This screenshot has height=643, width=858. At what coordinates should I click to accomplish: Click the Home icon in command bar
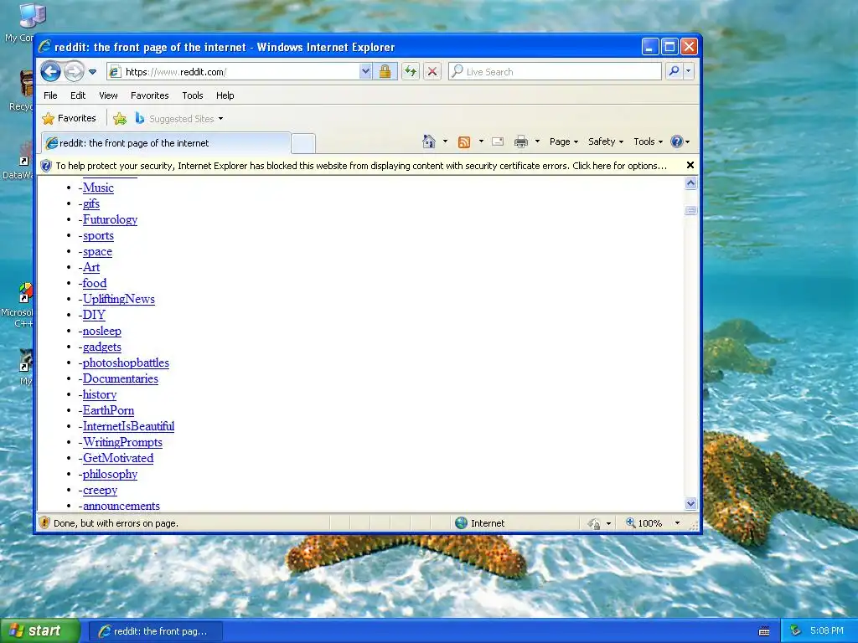coord(428,141)
